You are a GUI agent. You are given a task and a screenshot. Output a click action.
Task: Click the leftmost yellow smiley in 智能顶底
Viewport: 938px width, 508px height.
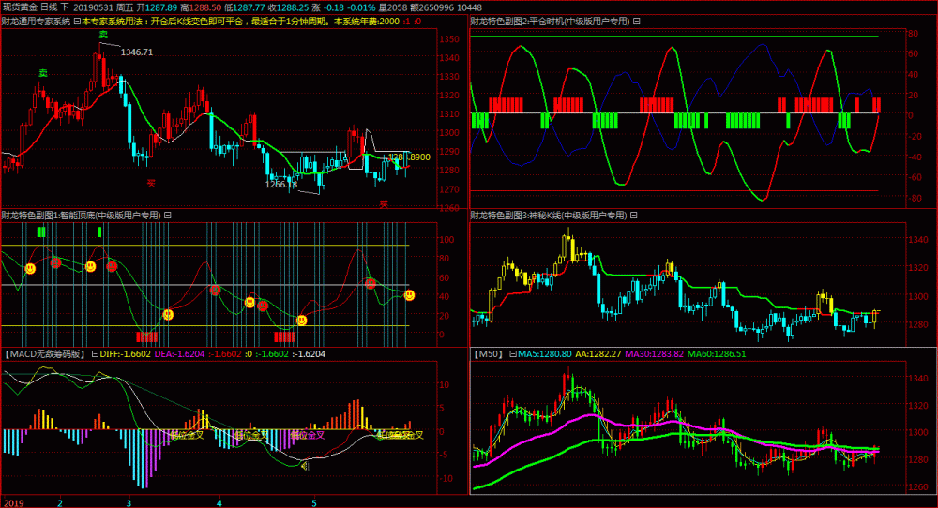30,269
